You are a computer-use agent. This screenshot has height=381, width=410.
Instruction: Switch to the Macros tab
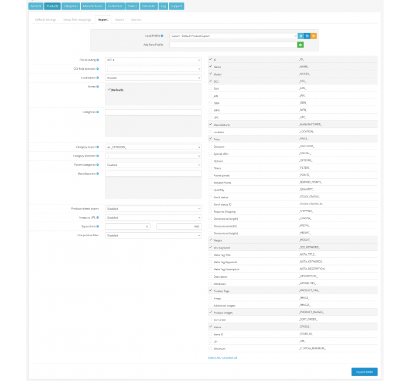(136, 19)
